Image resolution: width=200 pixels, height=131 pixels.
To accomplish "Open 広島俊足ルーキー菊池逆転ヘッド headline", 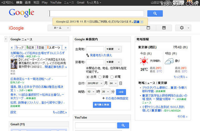I will point(31,79).
